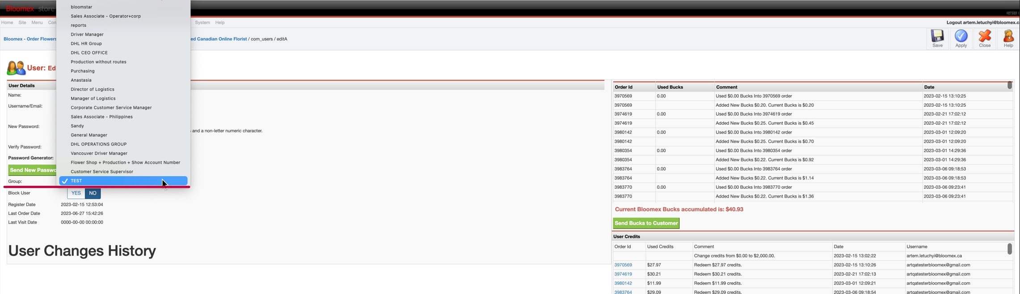Select Director of Logistics option

coord(93,89)
